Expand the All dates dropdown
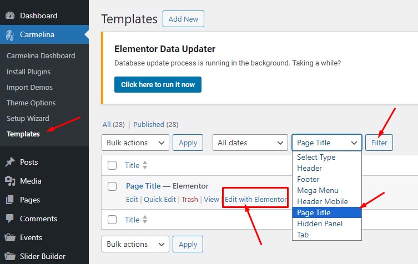 (x=250, y=143)
